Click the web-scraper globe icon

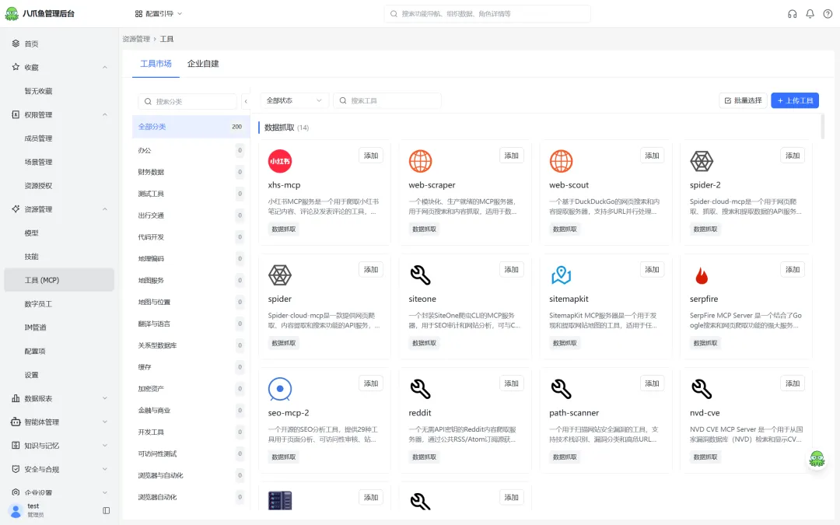[x=420, y=161]
